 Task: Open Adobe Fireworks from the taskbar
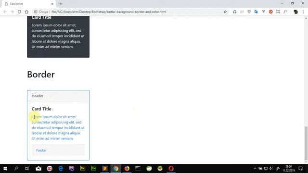83,169
